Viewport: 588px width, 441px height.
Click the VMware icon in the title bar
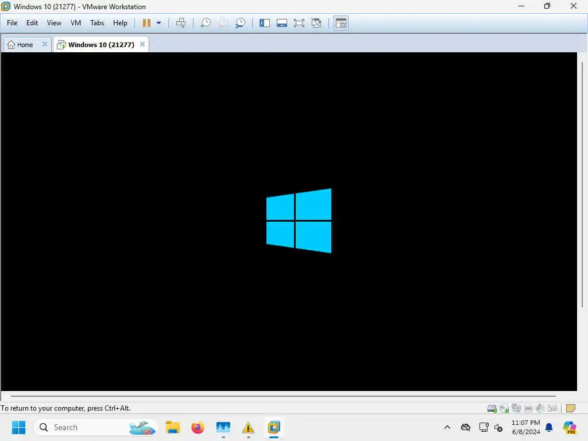6,6
